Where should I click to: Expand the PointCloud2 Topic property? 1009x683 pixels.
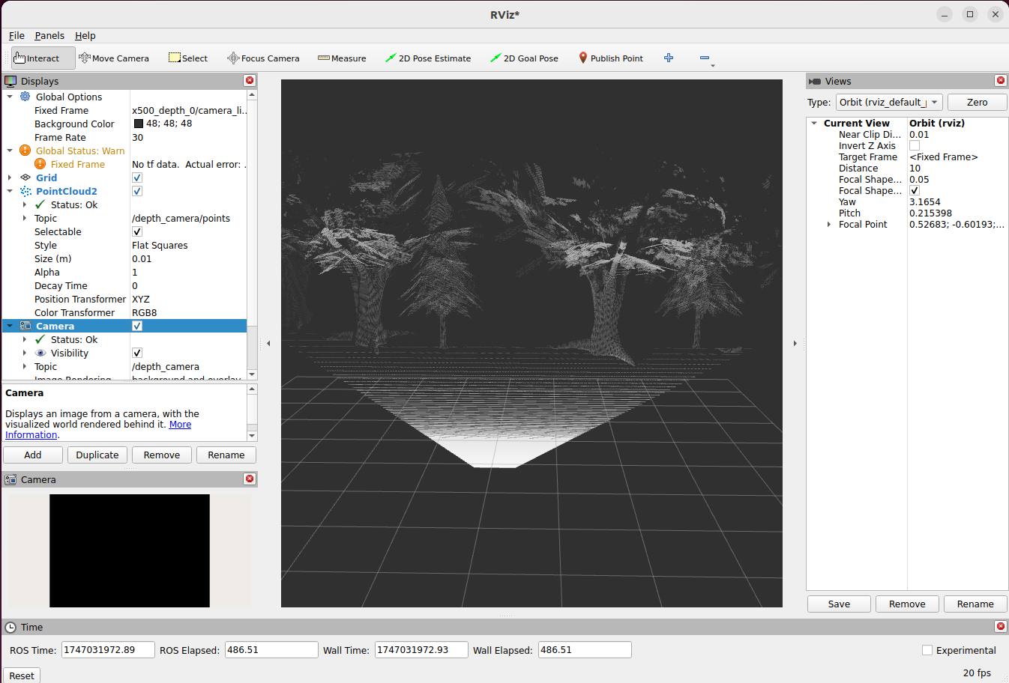(25, 218)
